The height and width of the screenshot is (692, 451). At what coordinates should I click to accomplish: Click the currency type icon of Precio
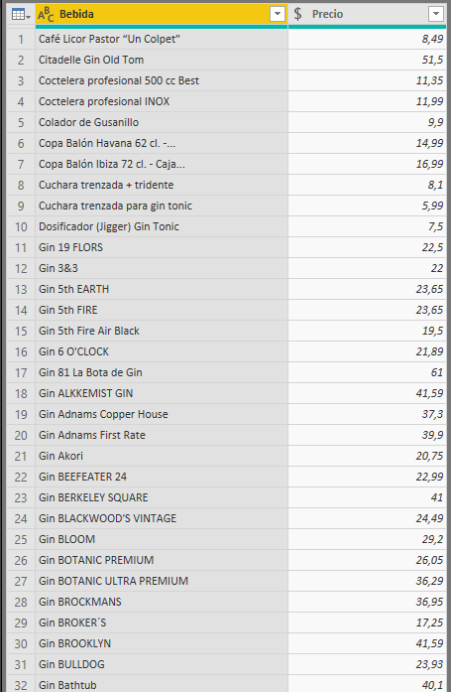point(298,14)
